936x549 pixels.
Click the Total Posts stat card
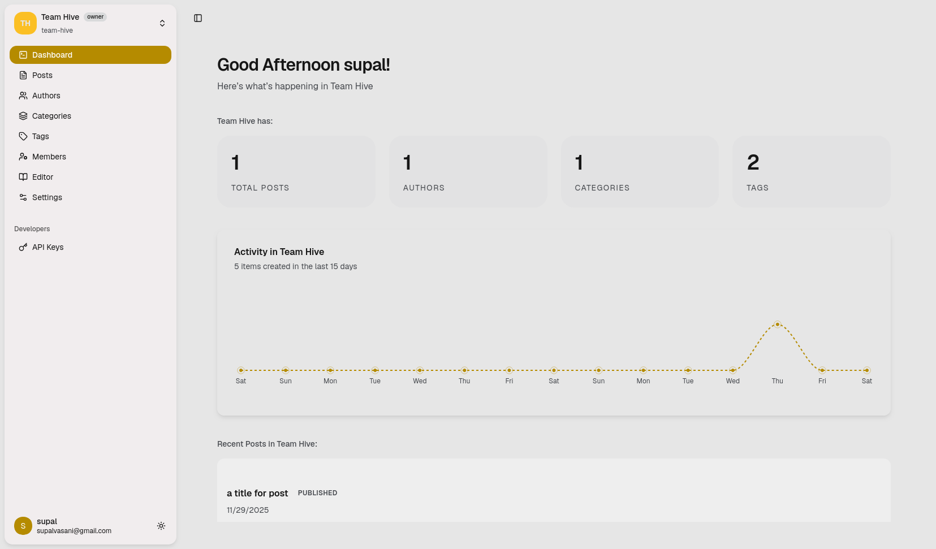[x=296, y=171]
